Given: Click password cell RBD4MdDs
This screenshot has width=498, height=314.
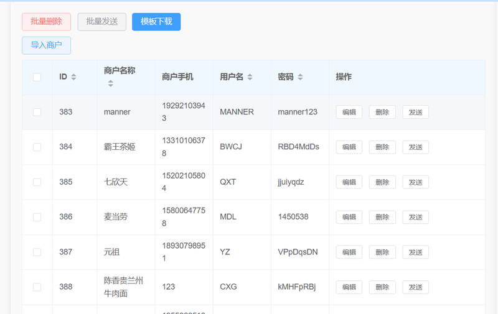Looking at the screenshot, I should click(x=298, y=147).
